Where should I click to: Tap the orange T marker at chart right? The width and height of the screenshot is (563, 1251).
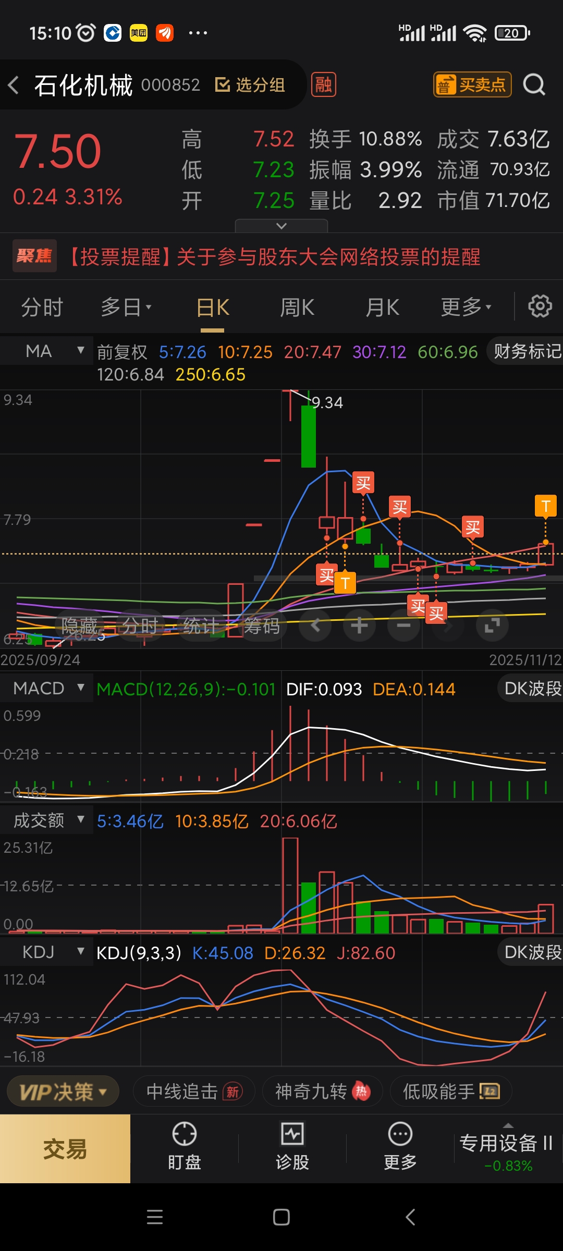tap(546, 506)
